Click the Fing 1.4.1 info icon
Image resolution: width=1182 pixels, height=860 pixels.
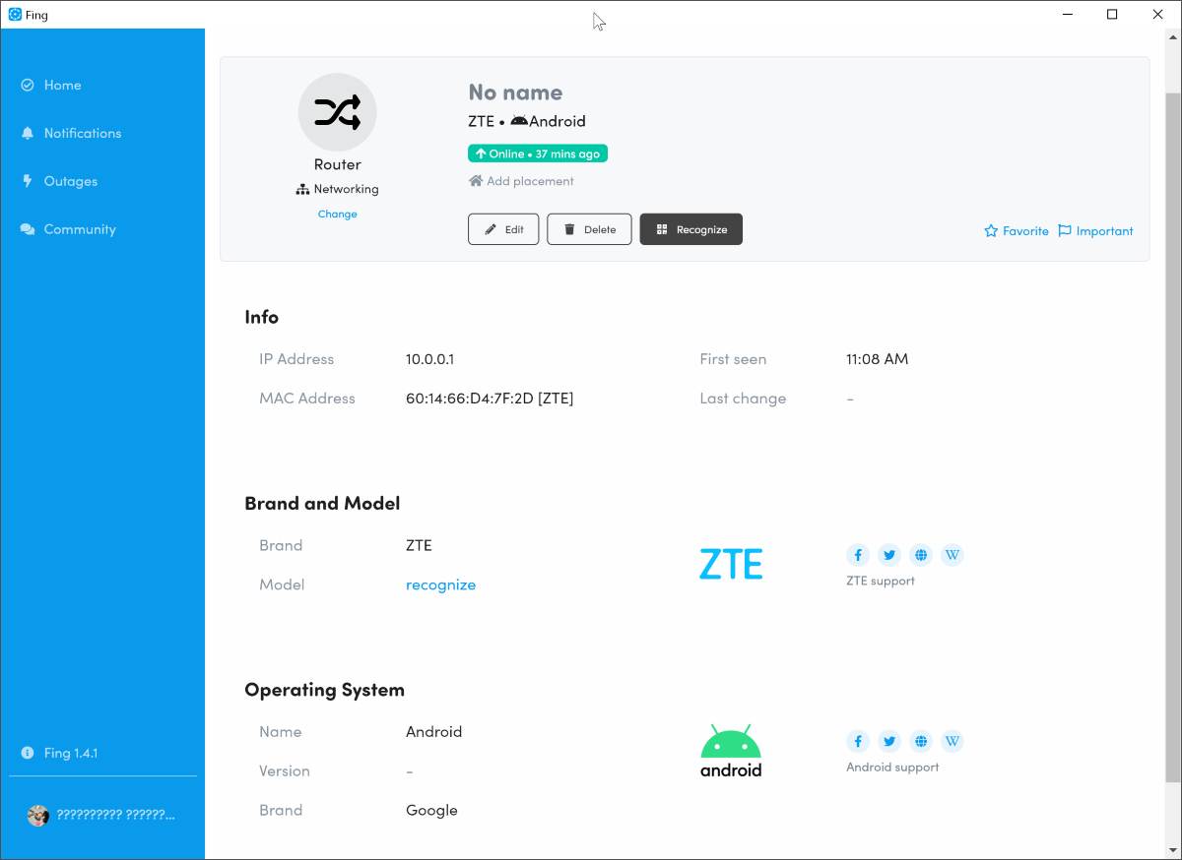coord(28,753)
